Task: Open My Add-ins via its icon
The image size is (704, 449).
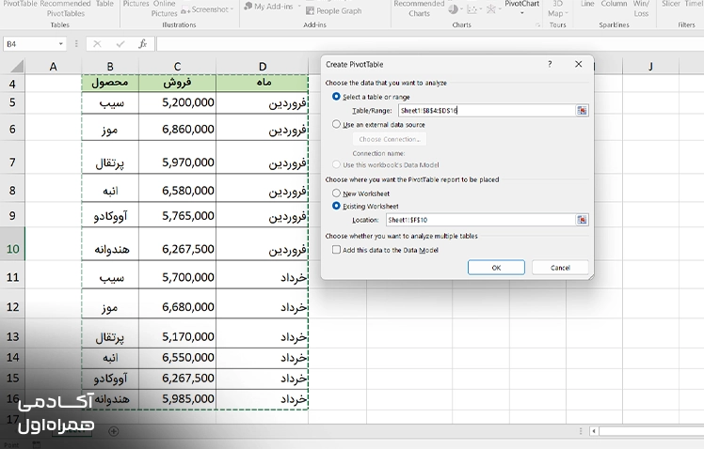Action: pyautogui.click(x=248, y=7)
